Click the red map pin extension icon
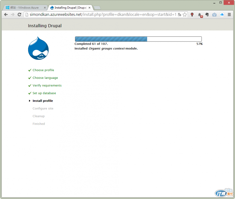The height and width of the screenshot is (199, 235). click(192, 14)
